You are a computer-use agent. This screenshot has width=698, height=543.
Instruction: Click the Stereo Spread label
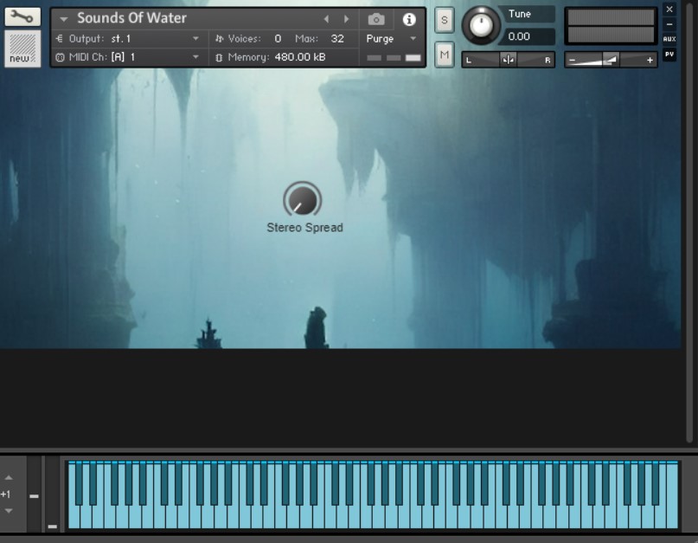click(x=305, y=228)
